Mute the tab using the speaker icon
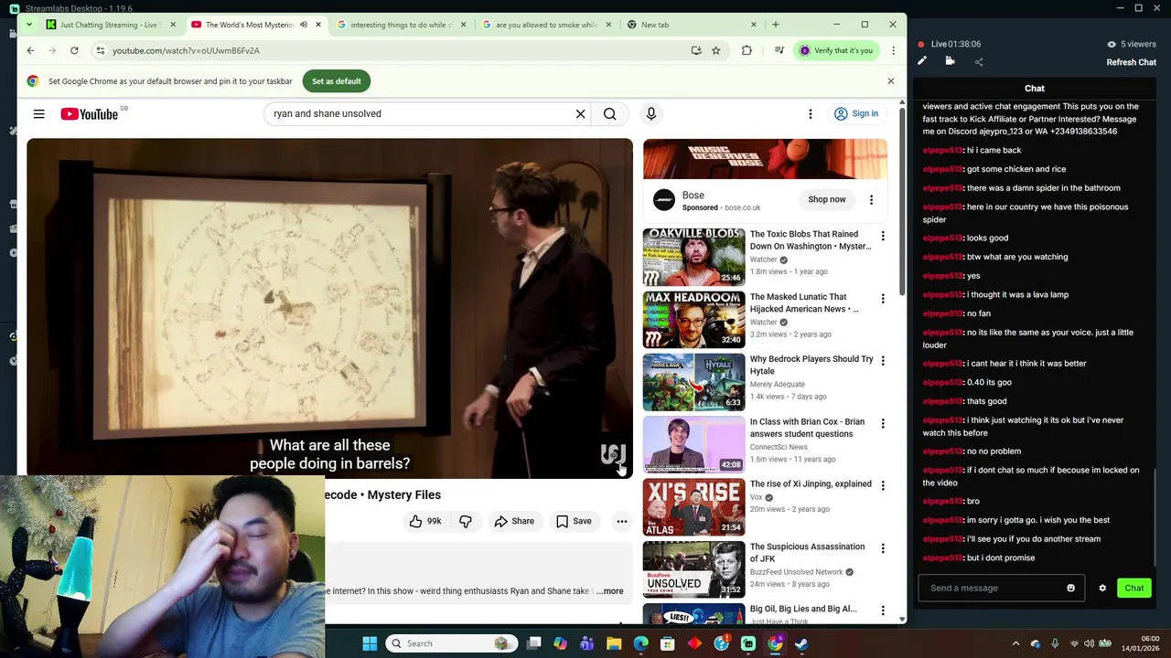 304,25
